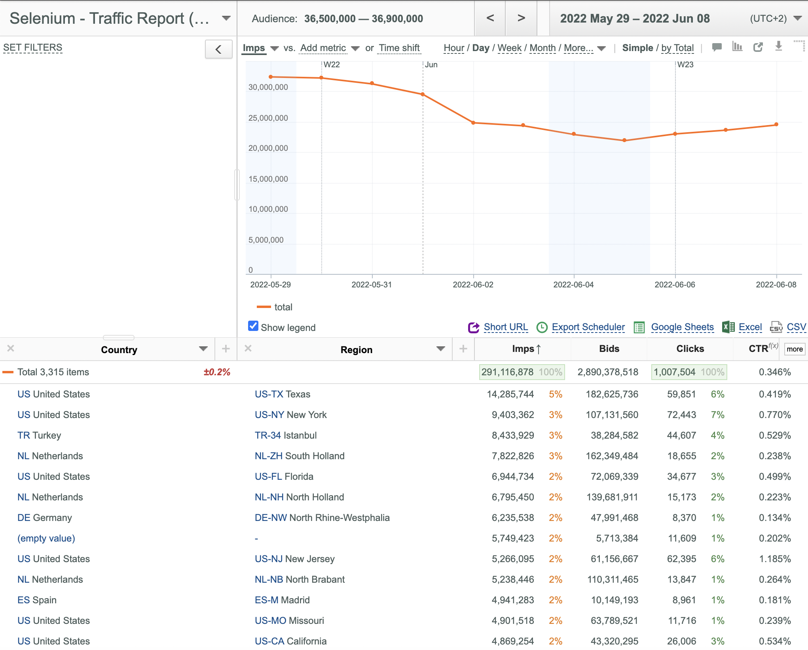Advance to the next date range arrow
Screen dimensions: 808x650
pos(521,18)
